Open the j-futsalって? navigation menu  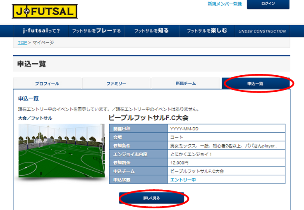[x=41, y=31]
